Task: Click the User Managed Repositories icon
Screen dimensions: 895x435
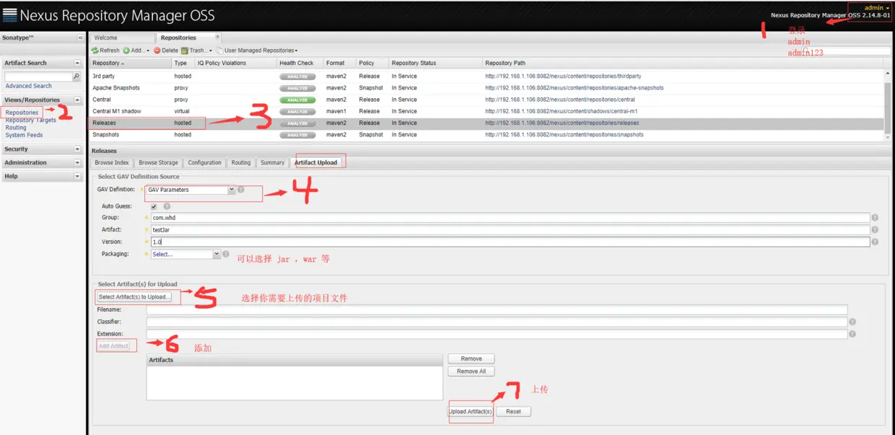Action: click(220, 50)
